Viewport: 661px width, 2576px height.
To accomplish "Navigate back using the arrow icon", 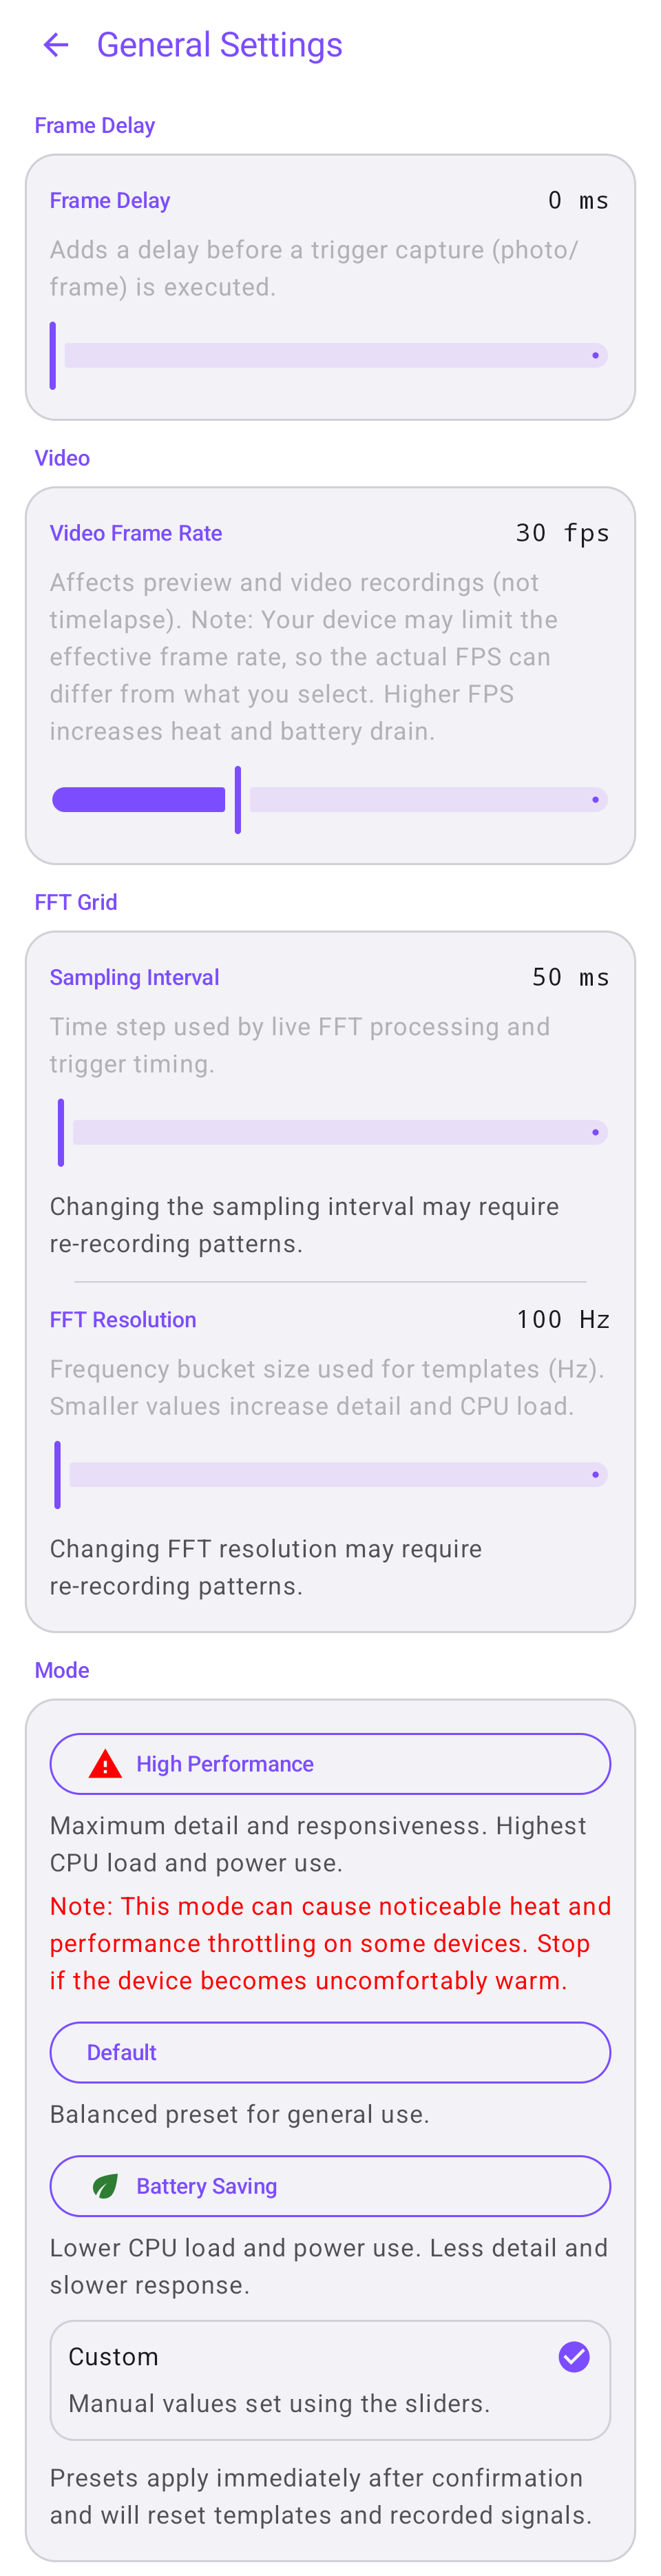I will tap(56, 44).
